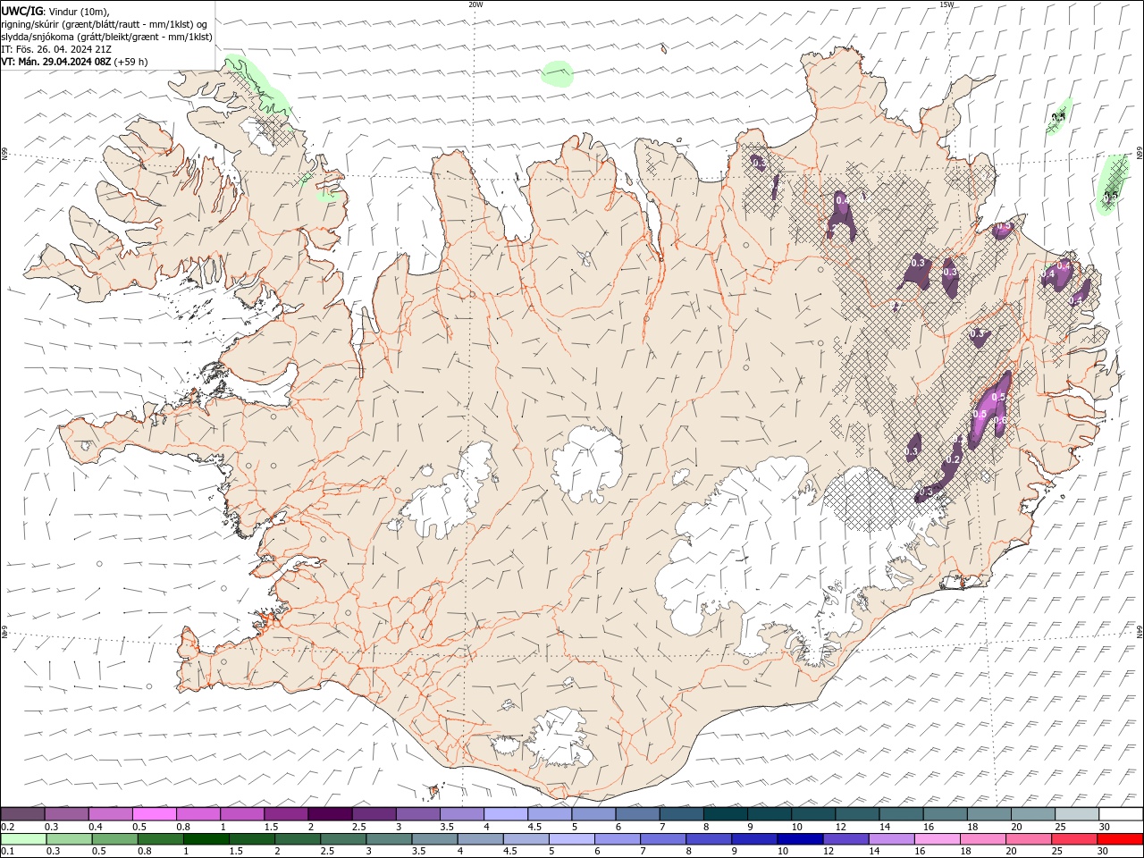The width and height of the screenshot is (1144, 858).
Task: Click the 2.5 swatch in lower legend
Action: click(x=343, y=839)
